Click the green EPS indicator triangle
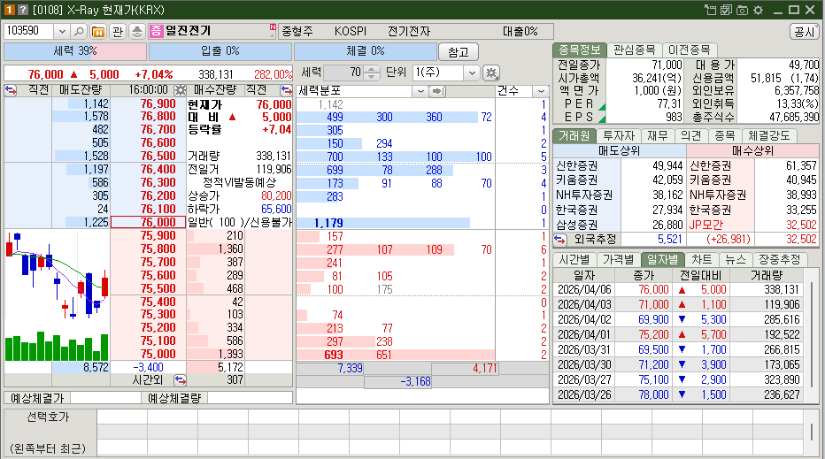This screenshot has width=825, height=459. (x=603, y=120)
